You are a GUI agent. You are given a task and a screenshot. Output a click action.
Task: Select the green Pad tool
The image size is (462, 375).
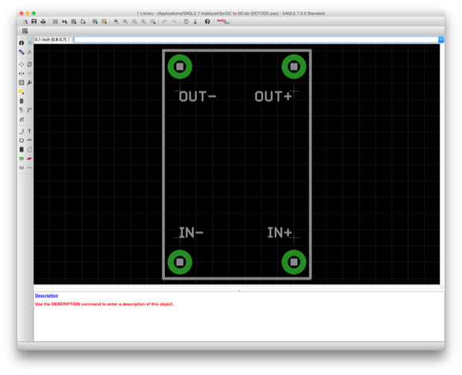pyautogui.click(x=22, y=159)
